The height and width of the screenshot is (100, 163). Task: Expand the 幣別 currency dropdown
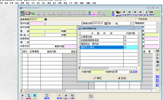[x=131, y=23]
